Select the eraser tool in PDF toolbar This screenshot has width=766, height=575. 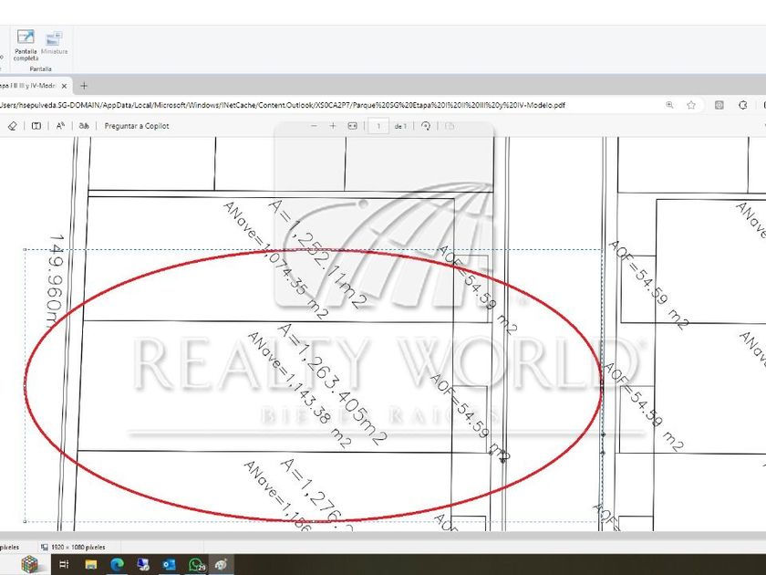pos(12,126)
